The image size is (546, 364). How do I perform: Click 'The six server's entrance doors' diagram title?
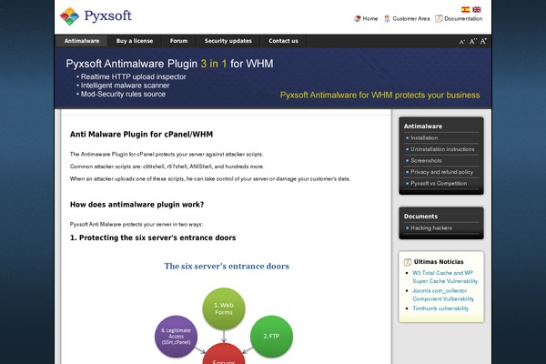click(x=227, y=266)
